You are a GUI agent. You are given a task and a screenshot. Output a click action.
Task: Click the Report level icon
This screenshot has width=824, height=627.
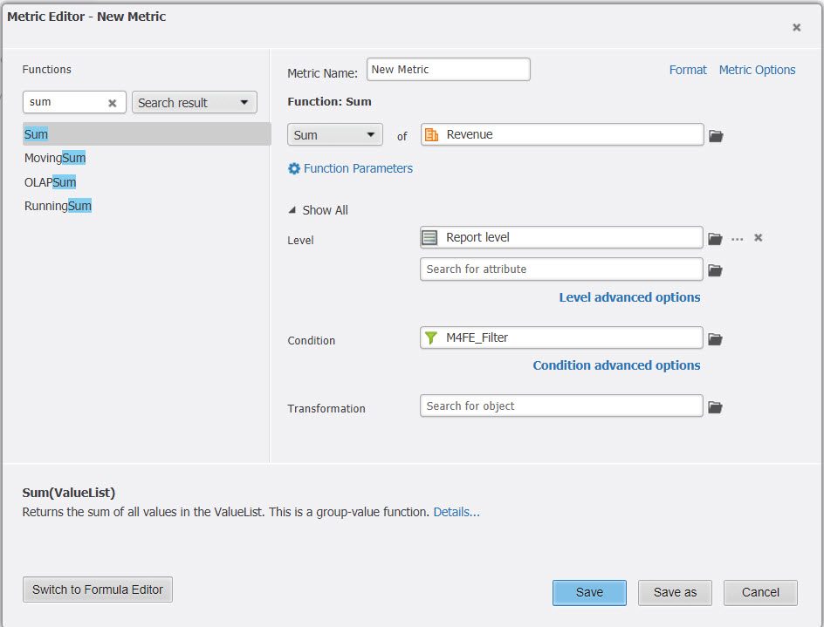tap(430, 236)
